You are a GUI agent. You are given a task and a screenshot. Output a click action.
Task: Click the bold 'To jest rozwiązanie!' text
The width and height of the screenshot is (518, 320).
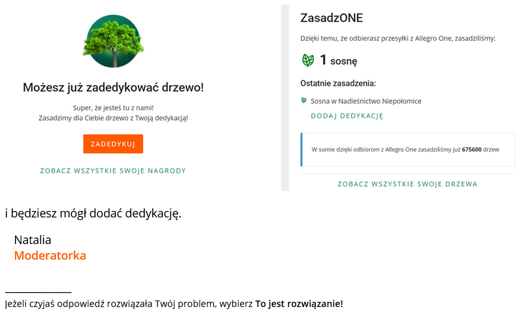(299, 304)
